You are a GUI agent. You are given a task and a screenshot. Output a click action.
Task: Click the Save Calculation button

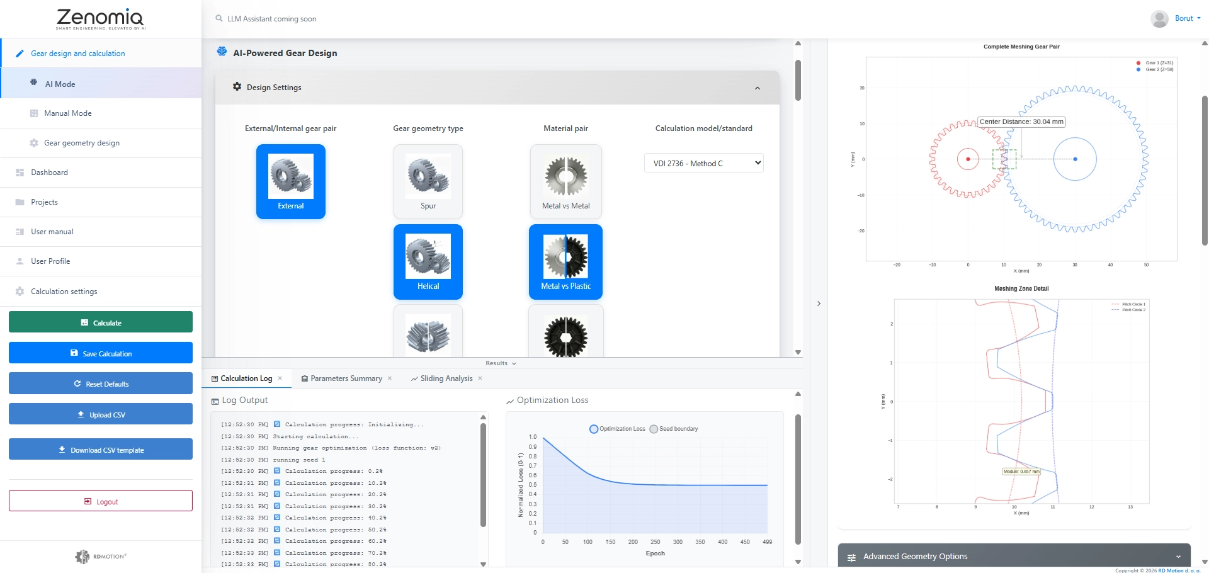tap(101, 353)
